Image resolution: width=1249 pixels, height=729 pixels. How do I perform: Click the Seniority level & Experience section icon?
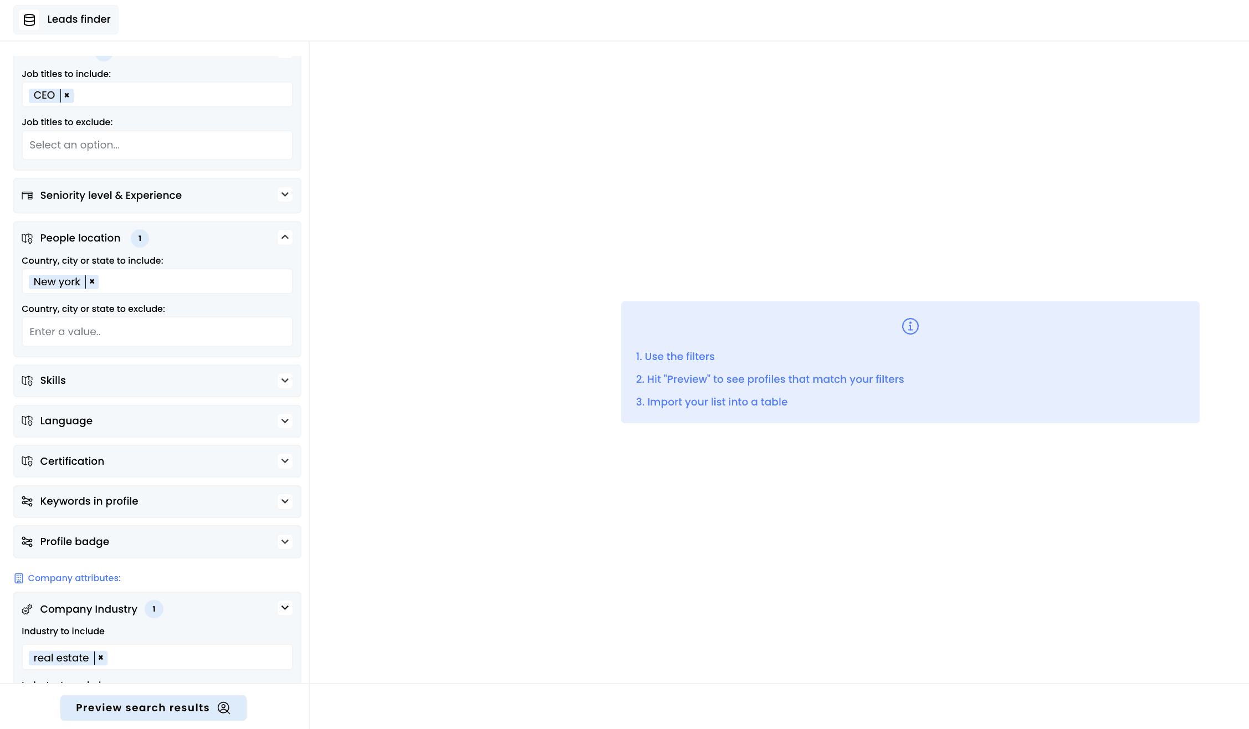coord(27,196)
